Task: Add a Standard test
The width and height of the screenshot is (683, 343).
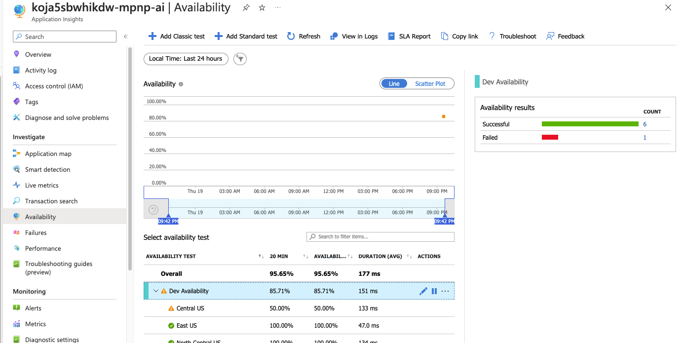Action: point(246,36)
